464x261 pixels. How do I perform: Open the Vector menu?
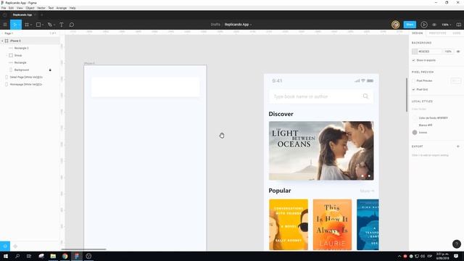coord(41,8)
